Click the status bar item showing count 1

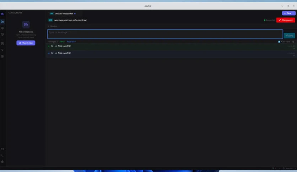pos(274,168)
